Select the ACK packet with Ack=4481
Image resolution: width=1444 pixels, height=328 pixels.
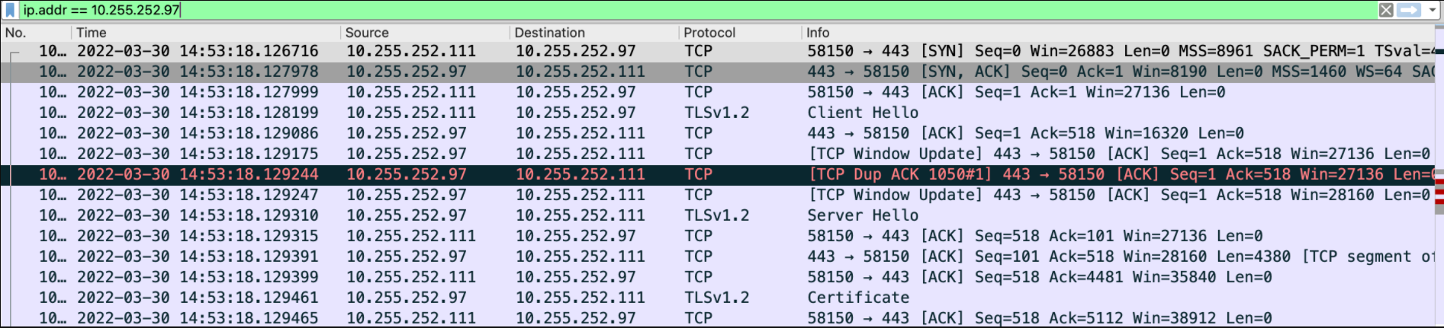tap(717, 277)
